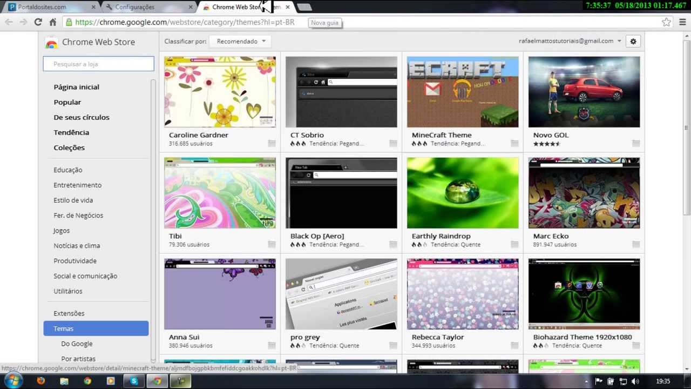The image size is (691, 389).
Task: Go back with the browser back arrow
Action: 9,22
